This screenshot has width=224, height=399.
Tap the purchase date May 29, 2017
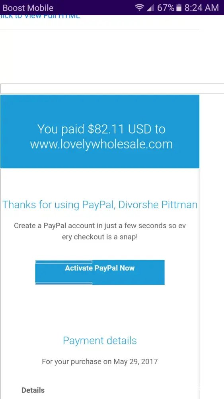click(x=135, y=361)
